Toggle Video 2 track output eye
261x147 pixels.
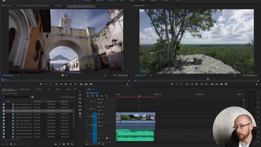pos(102,107)
